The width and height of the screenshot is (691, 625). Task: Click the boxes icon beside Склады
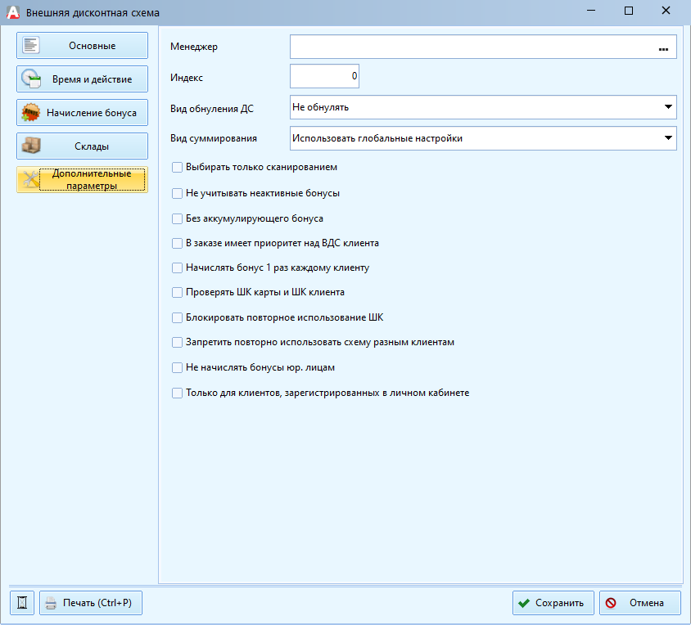pyautogui.click(x=31, y=146)
